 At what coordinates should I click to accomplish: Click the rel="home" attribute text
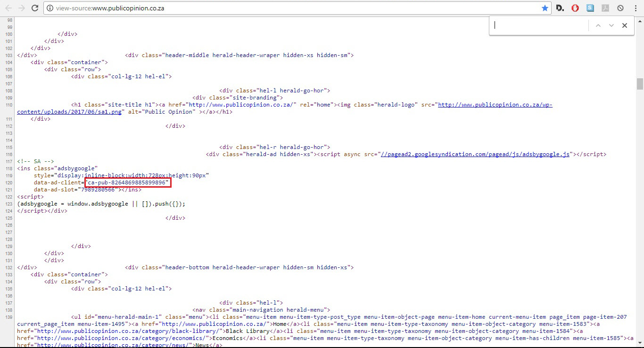tap(317, 105)
